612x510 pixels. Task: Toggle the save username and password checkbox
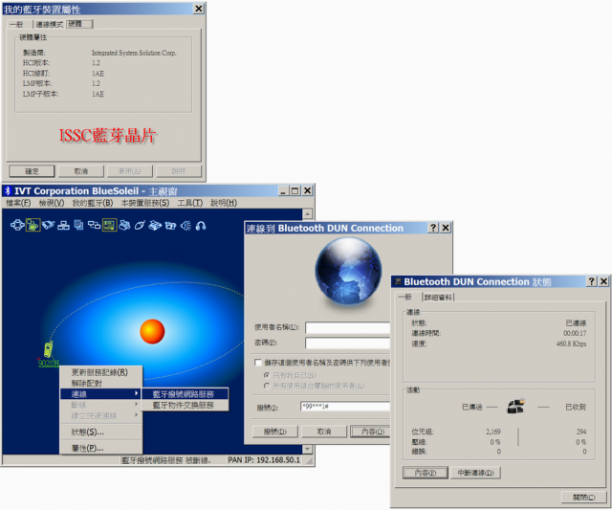pos(258,363)
